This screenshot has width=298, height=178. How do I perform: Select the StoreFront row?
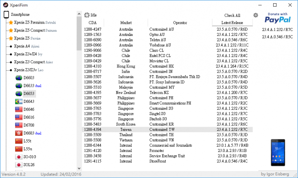coord(168,161)
